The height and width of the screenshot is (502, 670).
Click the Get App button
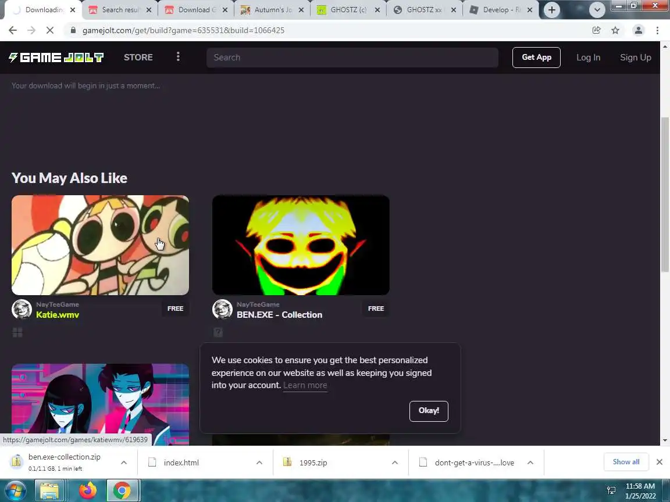point(536,57)
